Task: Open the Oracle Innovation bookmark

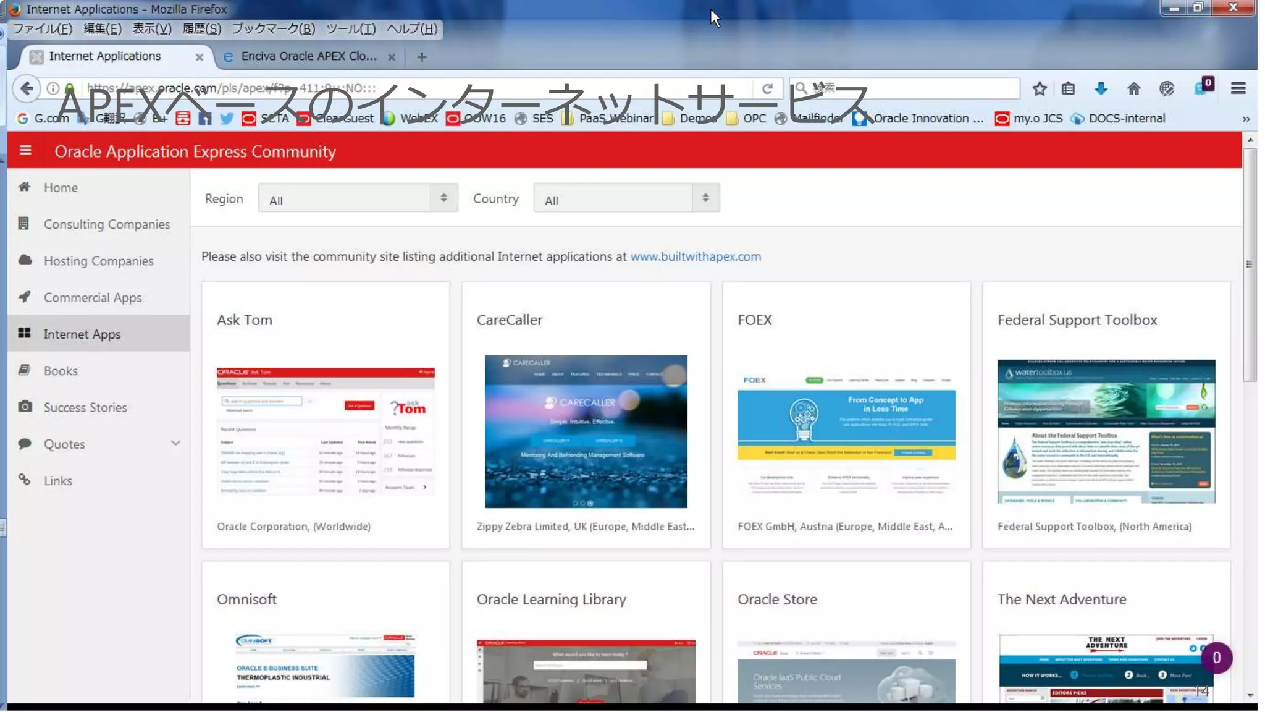Action: coord(918,118)
